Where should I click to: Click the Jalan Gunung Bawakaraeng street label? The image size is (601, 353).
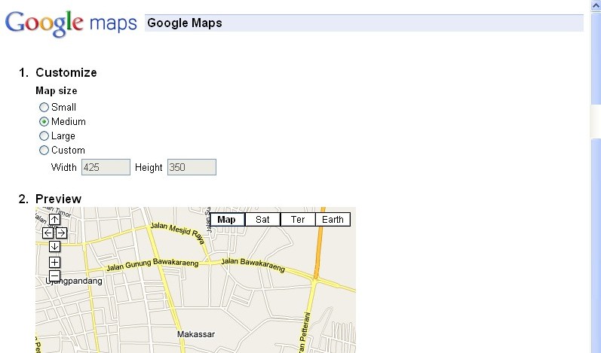point(152,265)
